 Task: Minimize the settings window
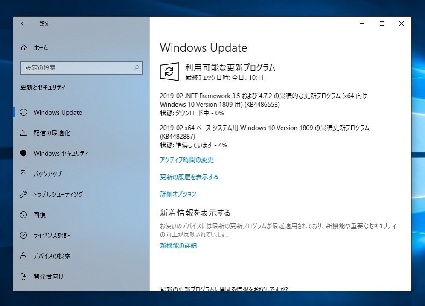[362, 23]
